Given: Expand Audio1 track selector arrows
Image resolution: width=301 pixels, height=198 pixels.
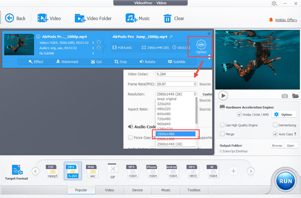Looking at the screenshot, I should click(93, 48).
